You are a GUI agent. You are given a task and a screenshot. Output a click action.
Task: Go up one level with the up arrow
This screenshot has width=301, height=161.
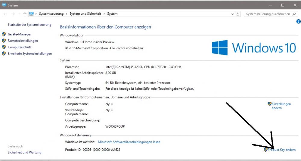point(25,14)
